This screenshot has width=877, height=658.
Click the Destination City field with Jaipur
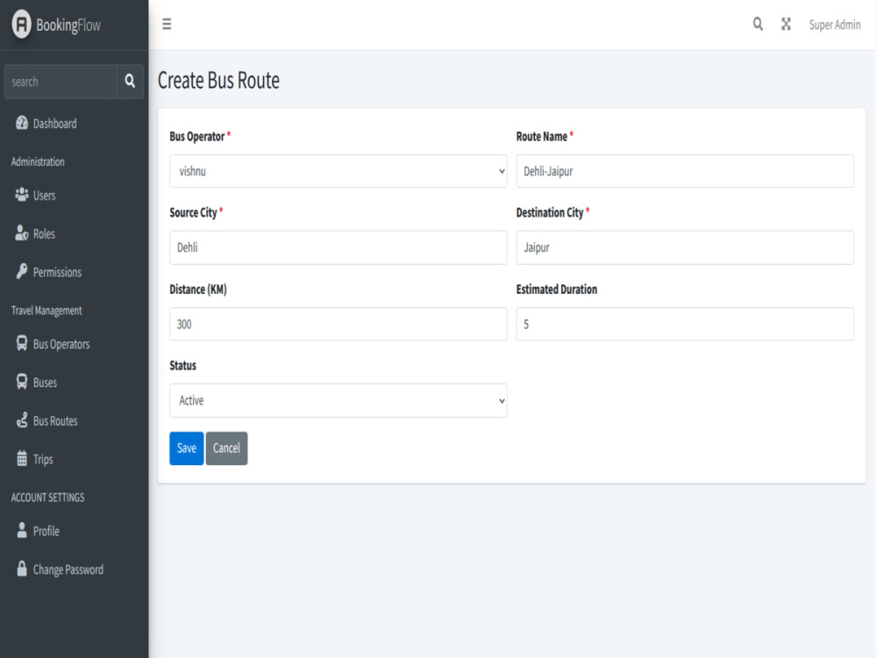click(685, 247)
